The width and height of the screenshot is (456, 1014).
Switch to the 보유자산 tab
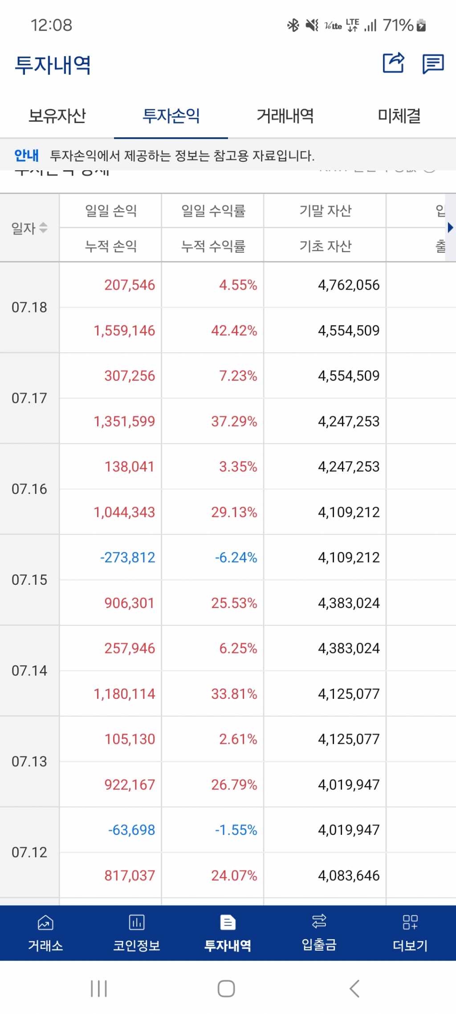tap(57, 116)
